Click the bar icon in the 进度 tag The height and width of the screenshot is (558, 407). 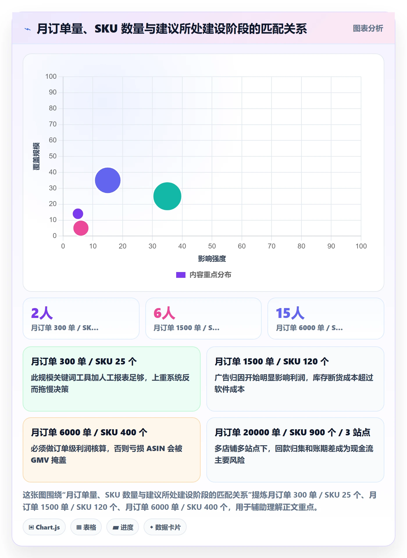coord(115,527)
